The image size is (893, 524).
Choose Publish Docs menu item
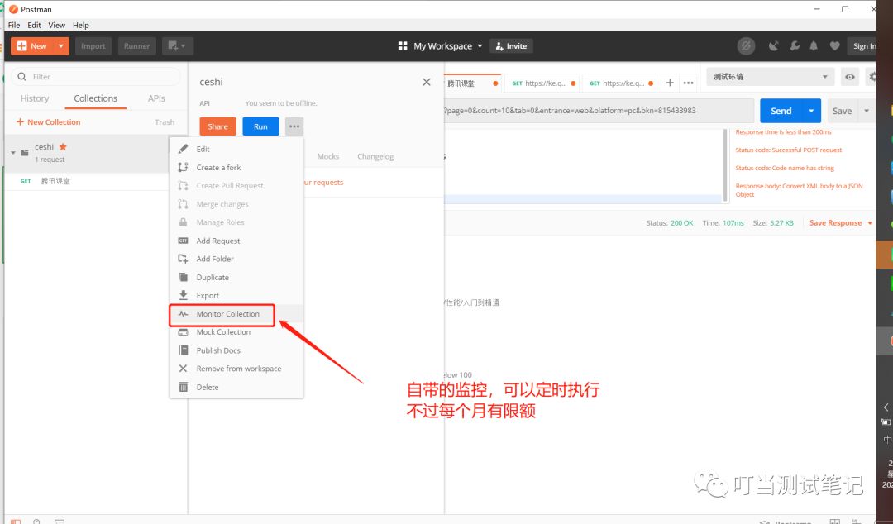point(236,350)
